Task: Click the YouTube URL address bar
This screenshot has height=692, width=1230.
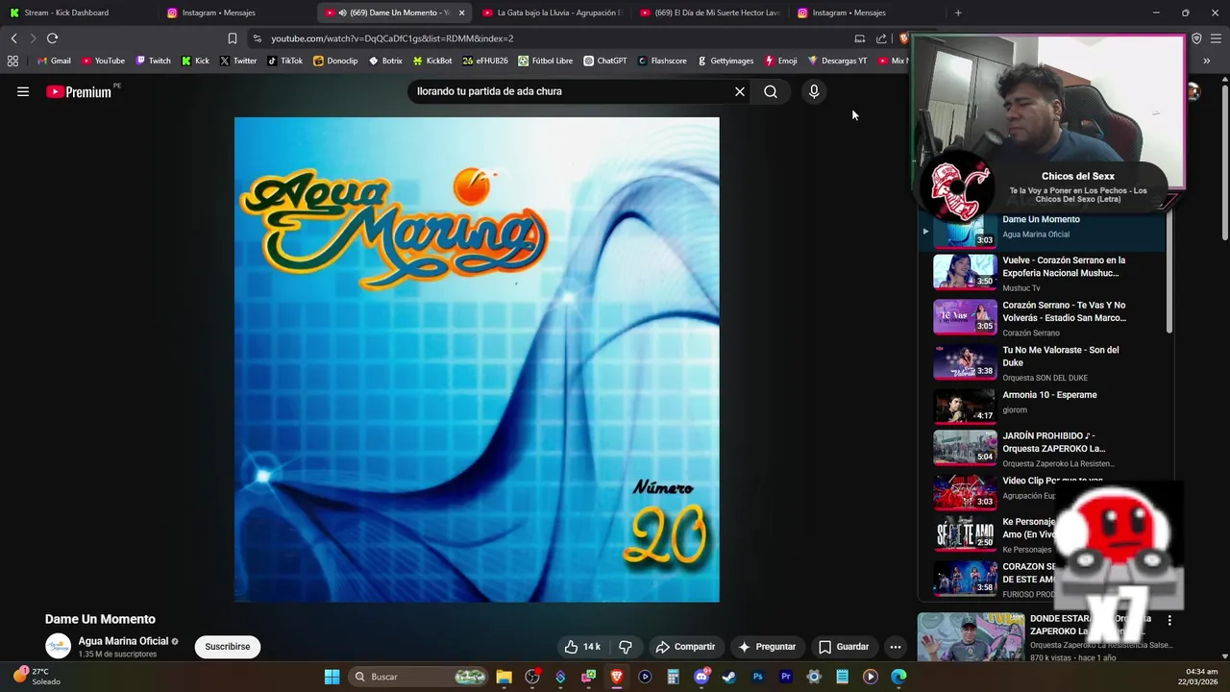Action: [548, 38]
